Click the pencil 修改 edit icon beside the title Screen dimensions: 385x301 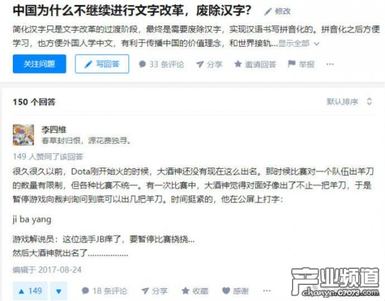[x=268, y=12]
